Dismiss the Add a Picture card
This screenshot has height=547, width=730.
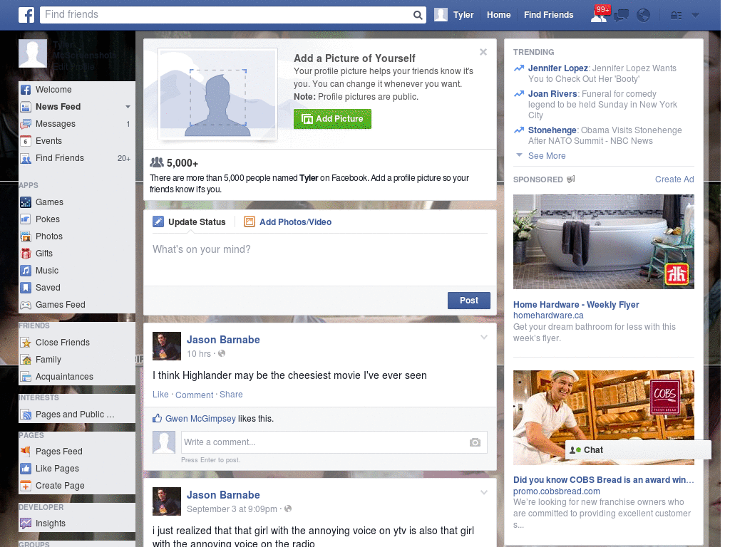483,52
